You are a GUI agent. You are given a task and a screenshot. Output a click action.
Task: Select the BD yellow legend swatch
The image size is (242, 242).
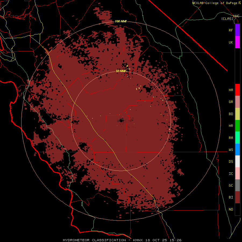pyautogui.click(x=237, y=114)
